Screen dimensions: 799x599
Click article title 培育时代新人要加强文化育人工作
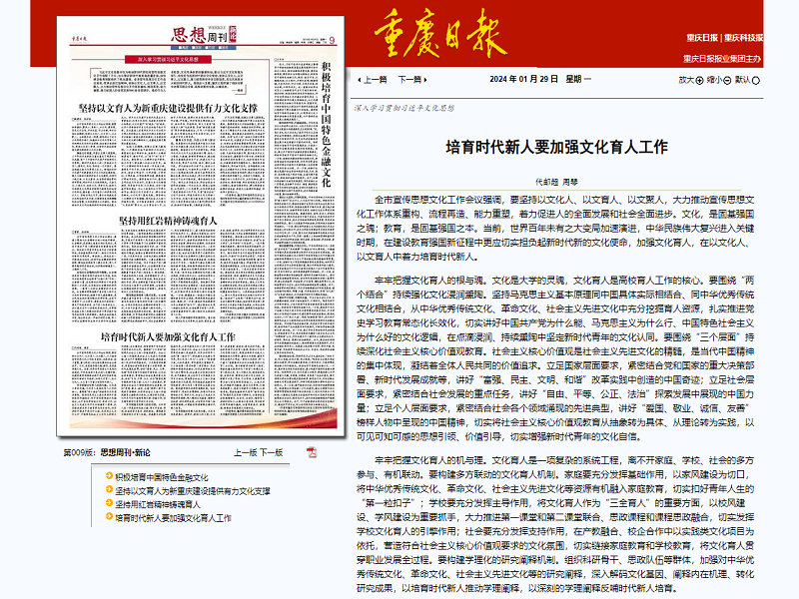556,147
